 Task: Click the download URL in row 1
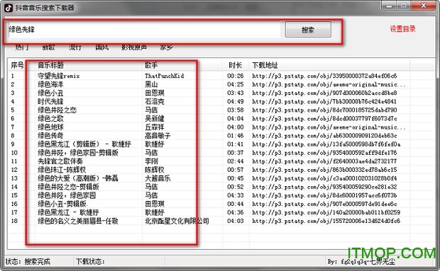point(324,76)
